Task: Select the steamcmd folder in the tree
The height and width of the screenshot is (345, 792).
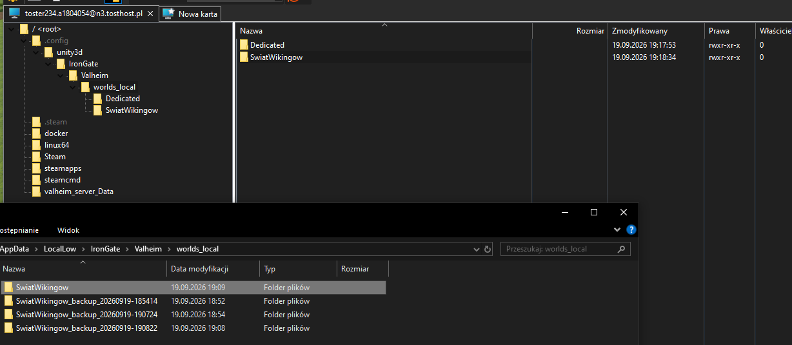Action: (x=63, y=180)
